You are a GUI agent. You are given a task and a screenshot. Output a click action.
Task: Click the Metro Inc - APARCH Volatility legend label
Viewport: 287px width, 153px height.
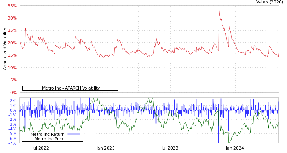[71, 88]
